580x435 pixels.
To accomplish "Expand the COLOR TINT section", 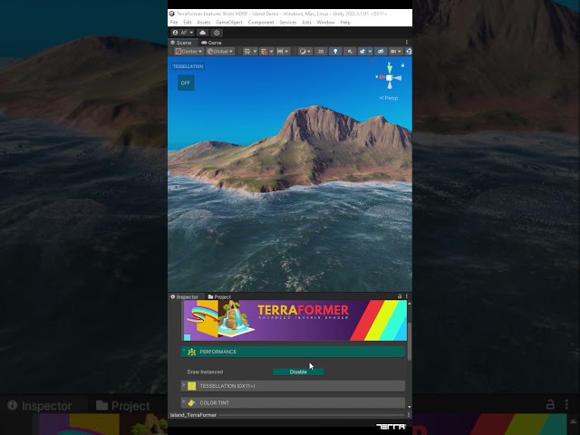I will (x=293, y=402).
